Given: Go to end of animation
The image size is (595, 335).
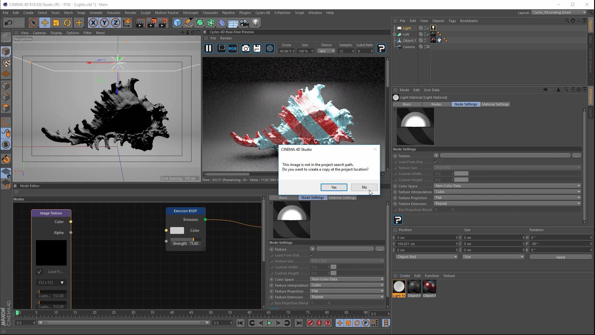Looking at the screenshot, I should pyautogui.click(x=299, y=323).
